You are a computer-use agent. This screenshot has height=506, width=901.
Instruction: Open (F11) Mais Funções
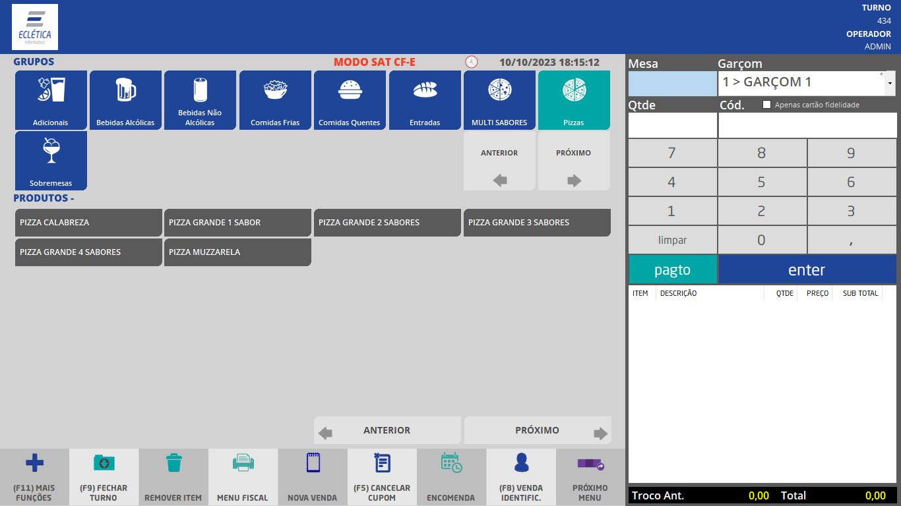(34, 477)
